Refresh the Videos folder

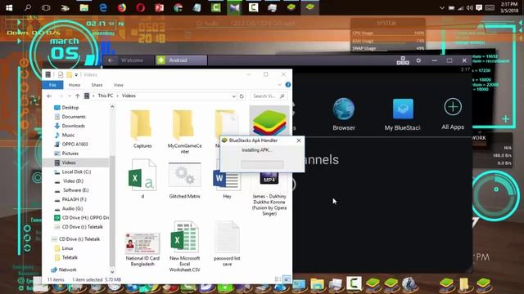coord(242,96)
